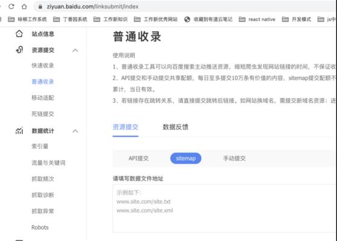Open the 开发模式 bookmark folder
337x241 pixels.
(297, 19)
